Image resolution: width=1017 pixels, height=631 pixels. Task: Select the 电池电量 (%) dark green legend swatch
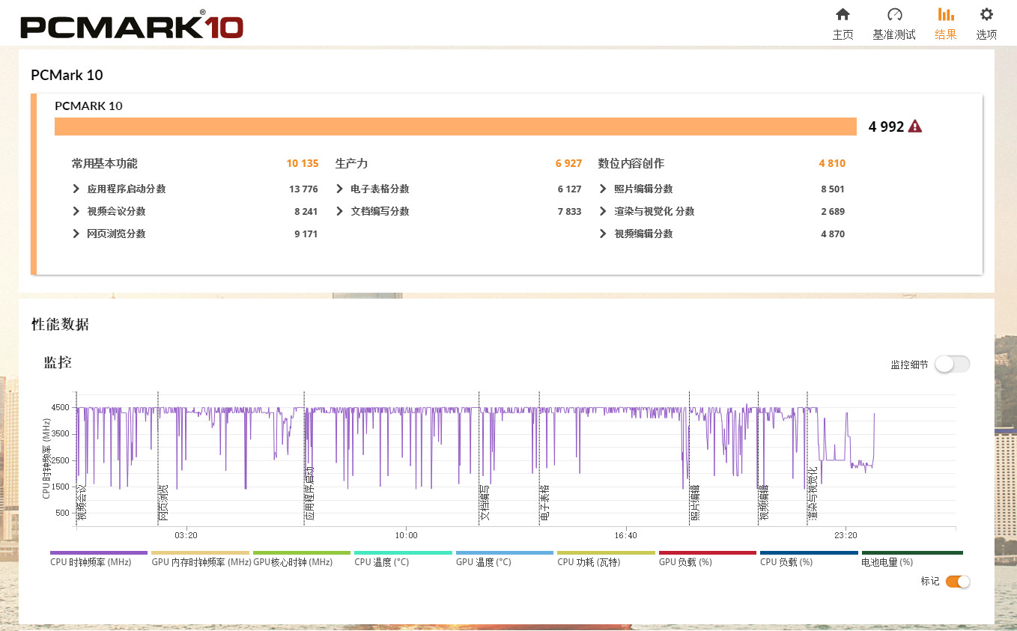coord(912,552)
